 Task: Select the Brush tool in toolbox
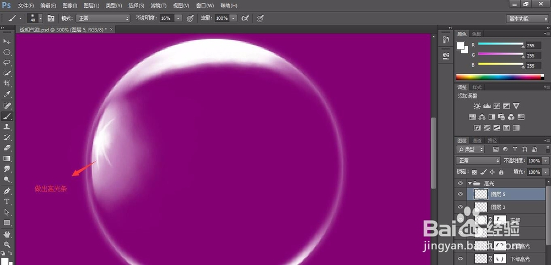(x=7, y=116)
